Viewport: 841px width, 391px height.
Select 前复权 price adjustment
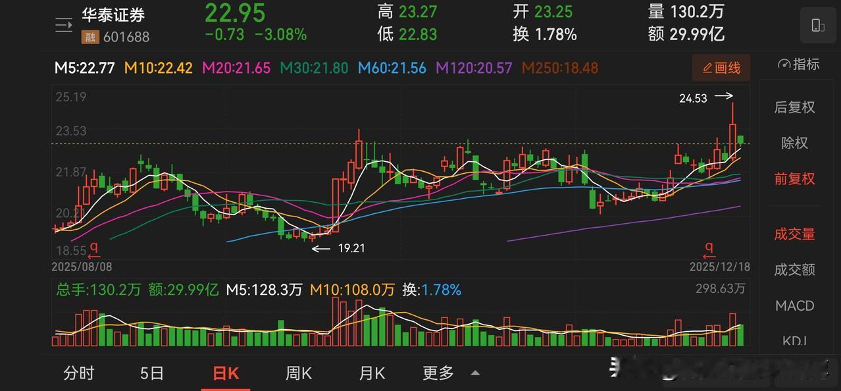[x=794, y=178]
